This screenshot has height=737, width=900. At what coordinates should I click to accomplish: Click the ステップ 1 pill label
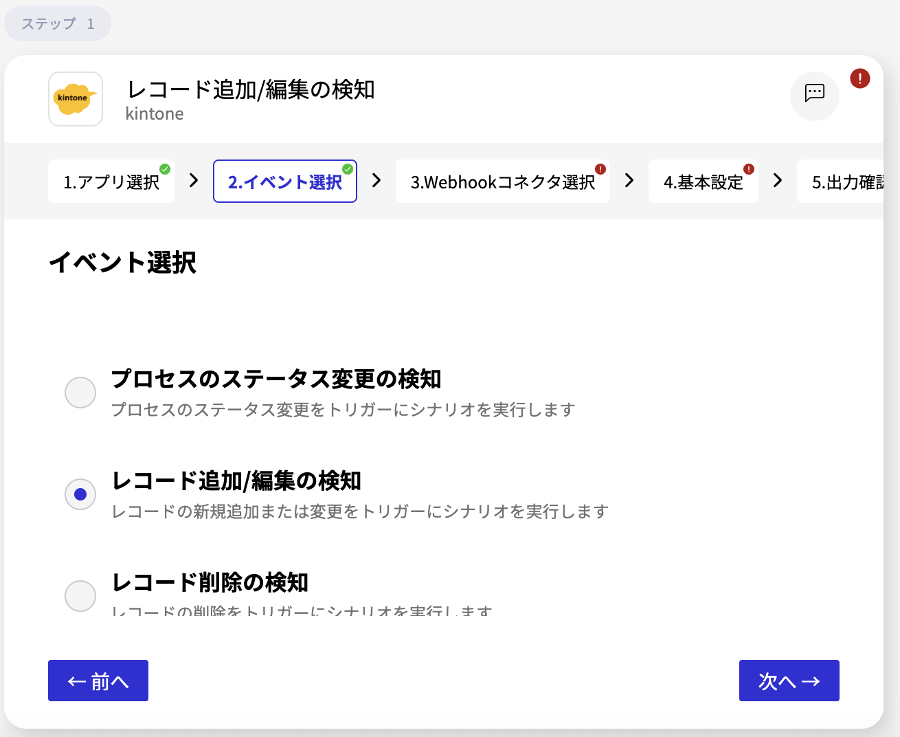(x=58, y=23)
